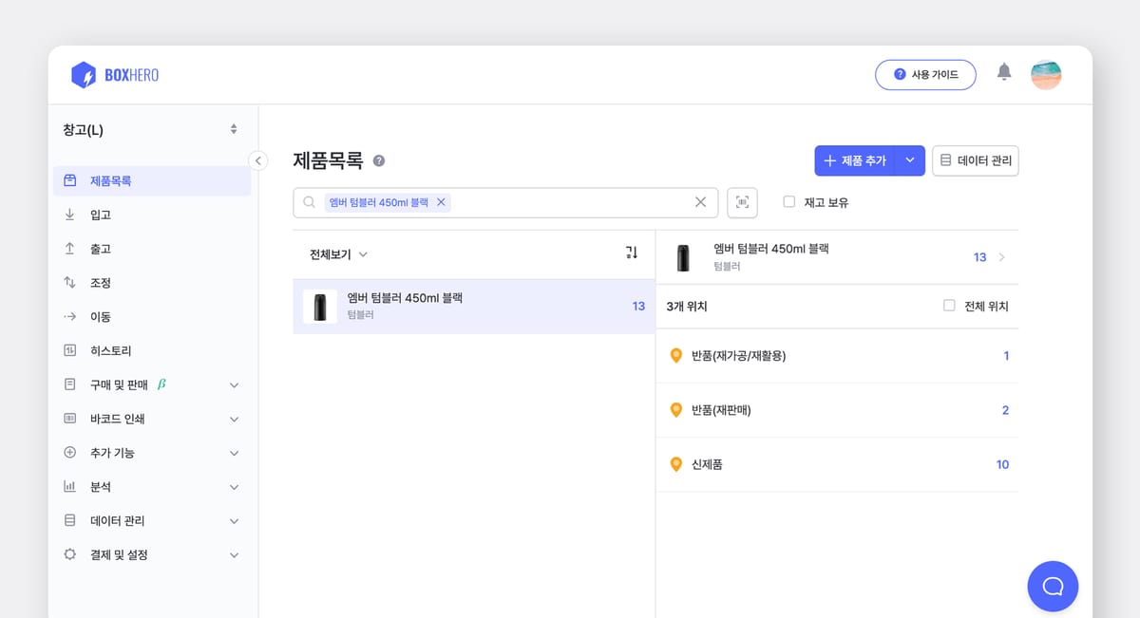
Task: Click the 조정 adjustment icon in sidebar
Action: pos(69,282)
